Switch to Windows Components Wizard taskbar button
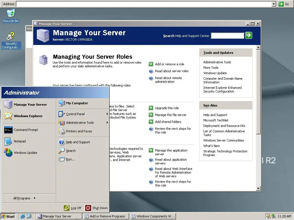The height and width of the screenshot is (220, 294). click(x=153, y=216)
